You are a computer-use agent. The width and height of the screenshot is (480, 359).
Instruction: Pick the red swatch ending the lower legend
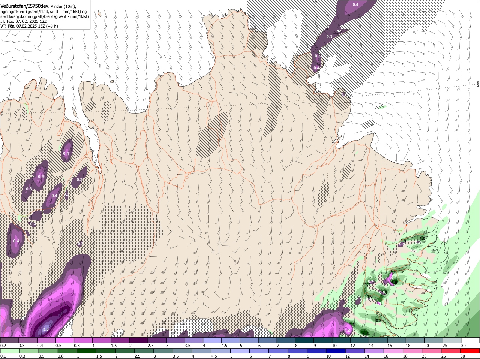click(x=470, y=351)
